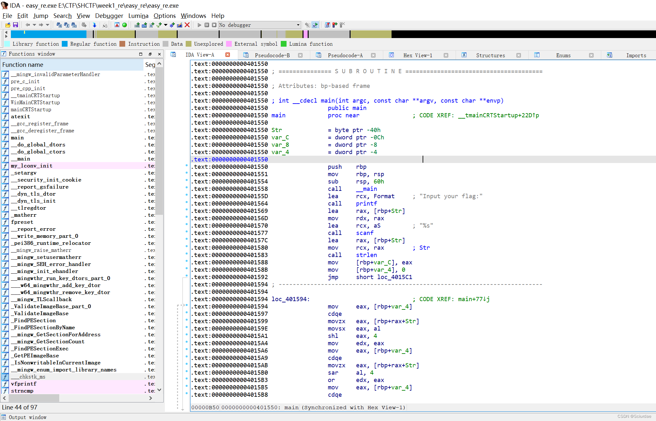656x421 pixels.
Task: Select strncmp in functions list
Action: click(x=78, y=391)
